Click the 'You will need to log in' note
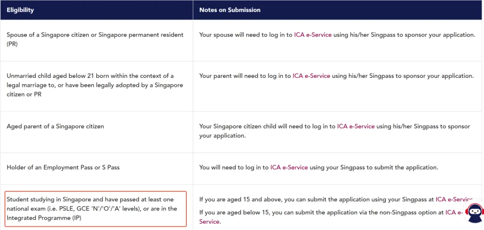Viewport: 484px width, 230px height. click(234, 167)
